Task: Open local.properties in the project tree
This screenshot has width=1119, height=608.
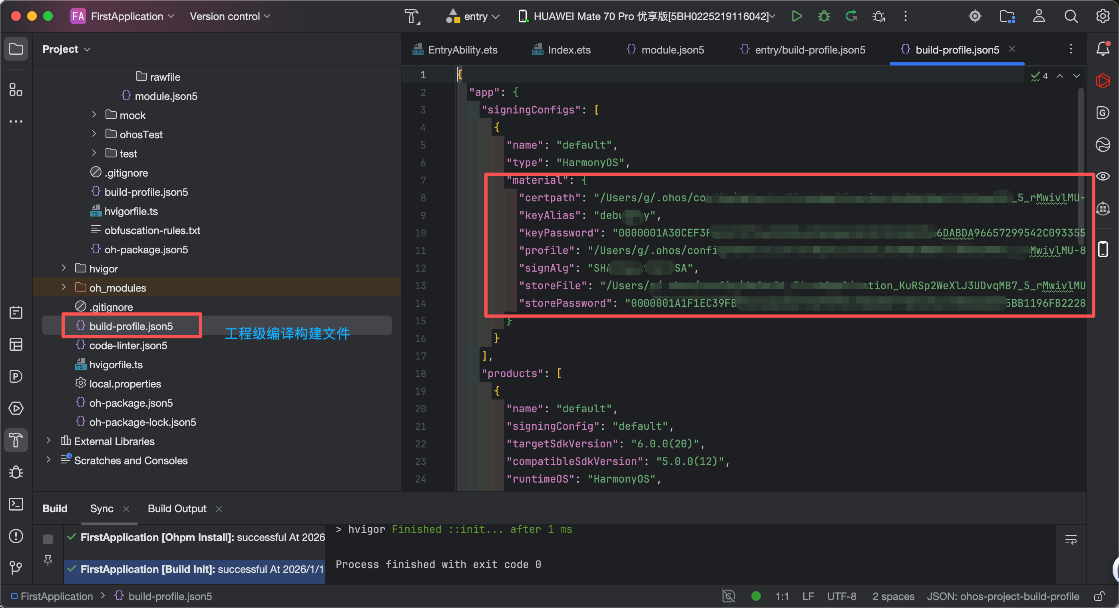Action: click(125, 384)
